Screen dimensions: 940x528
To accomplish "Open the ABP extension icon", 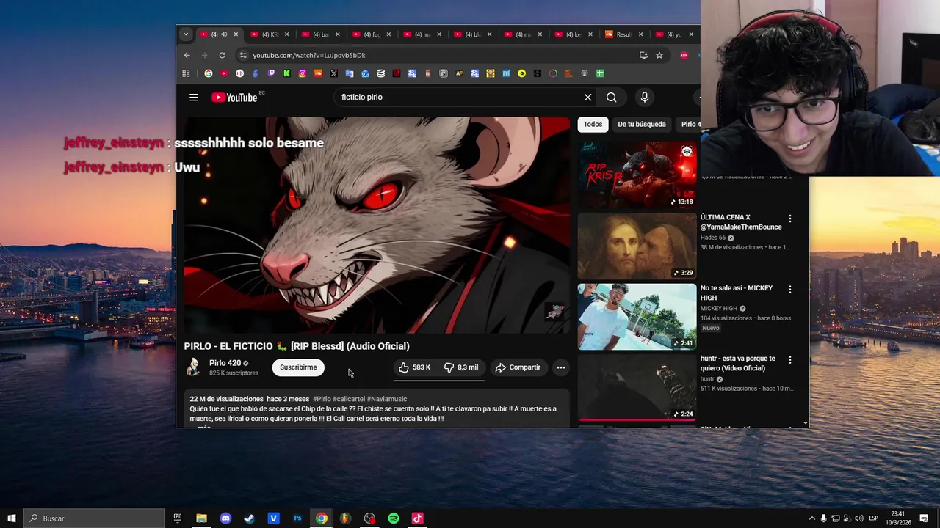I will tap(684, 55).
